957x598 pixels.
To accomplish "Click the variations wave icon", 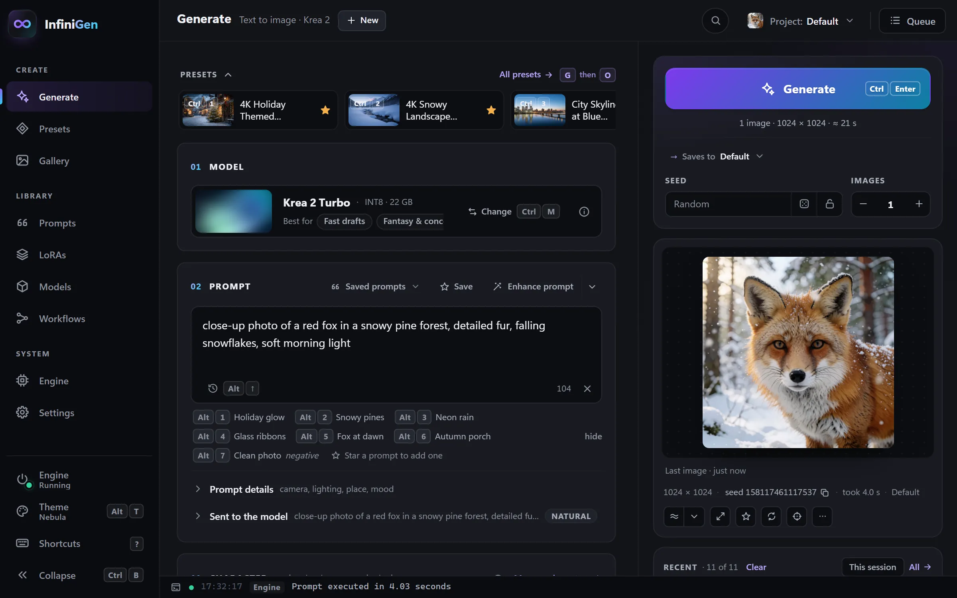I will coord(674,516).
